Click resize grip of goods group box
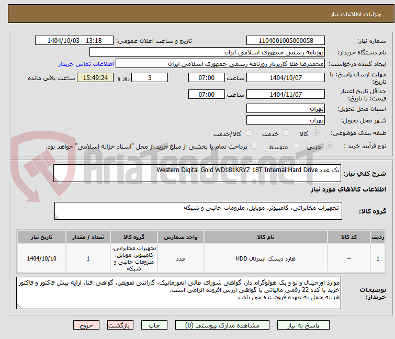 click(x=57, y=217)
